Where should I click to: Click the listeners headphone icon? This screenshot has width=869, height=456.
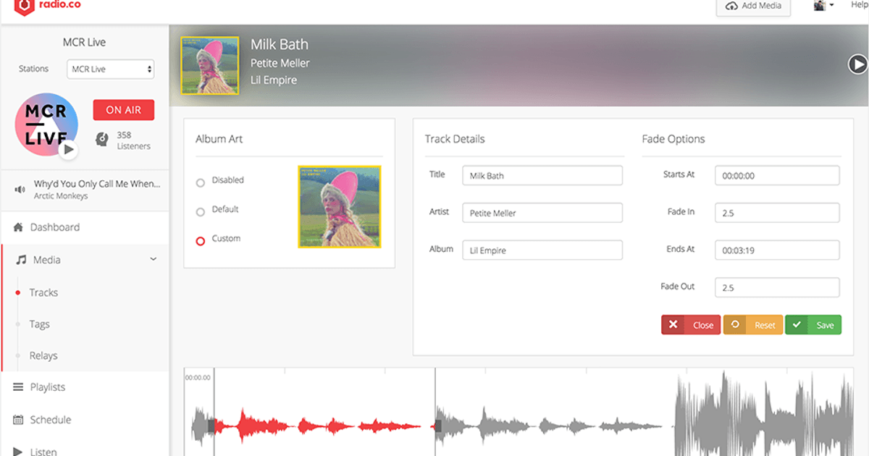103,140
